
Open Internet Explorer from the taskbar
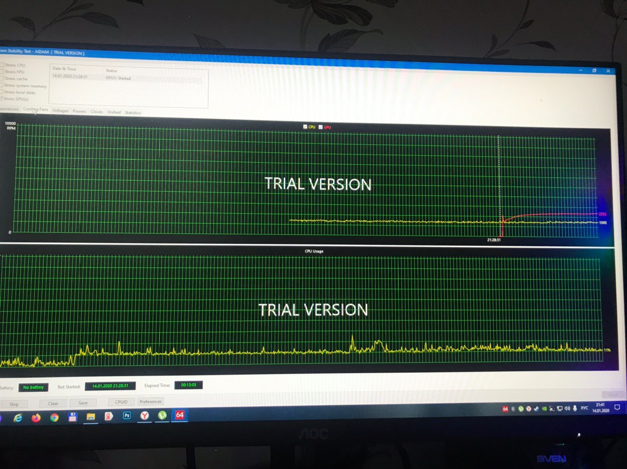[x=18, y=418]
